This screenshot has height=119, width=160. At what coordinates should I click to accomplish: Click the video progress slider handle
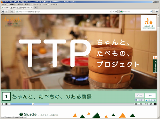pos(33,104)
